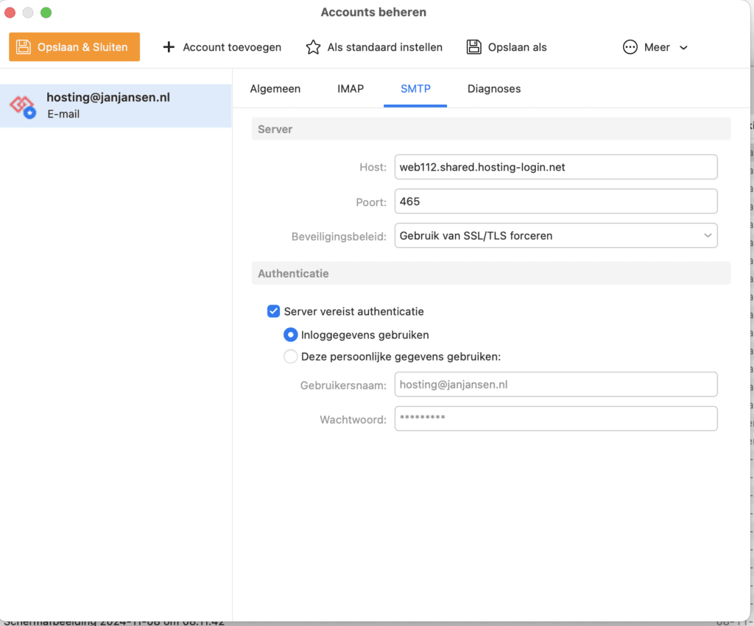Click the plus icon for Account toevoegen
754x626 pixels.
169,47
